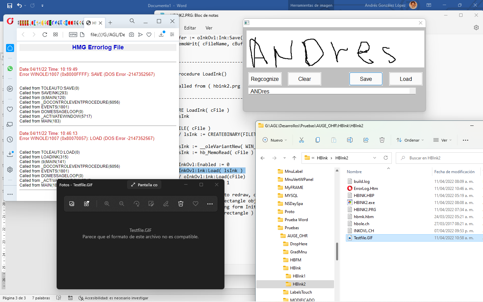
Task: Click the Word Save icon in title bar
Action: [9, 5]
